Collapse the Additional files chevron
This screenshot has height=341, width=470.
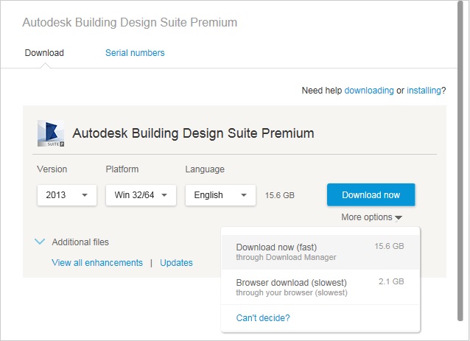pos(40,242)
